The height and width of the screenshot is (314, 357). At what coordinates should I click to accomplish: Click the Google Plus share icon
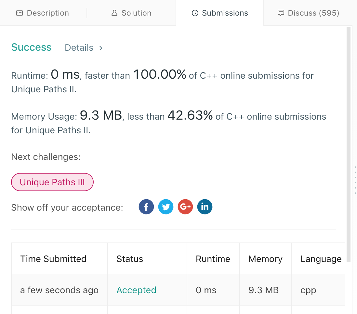click(185, 207)
